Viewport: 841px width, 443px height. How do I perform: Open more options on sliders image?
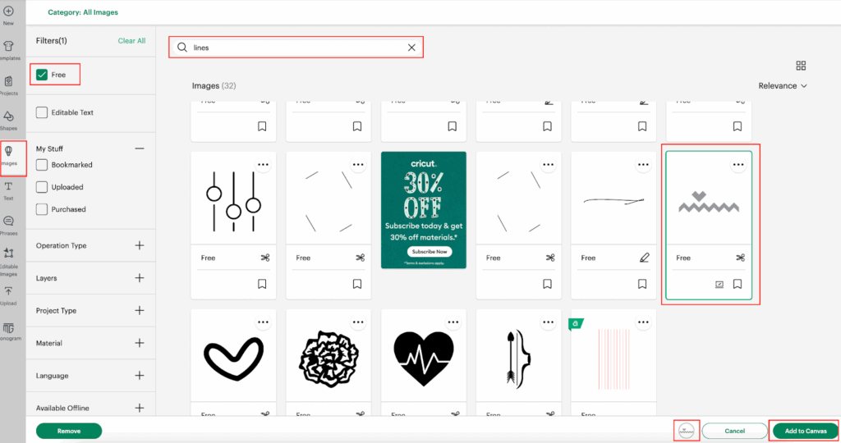coord(263,164)
